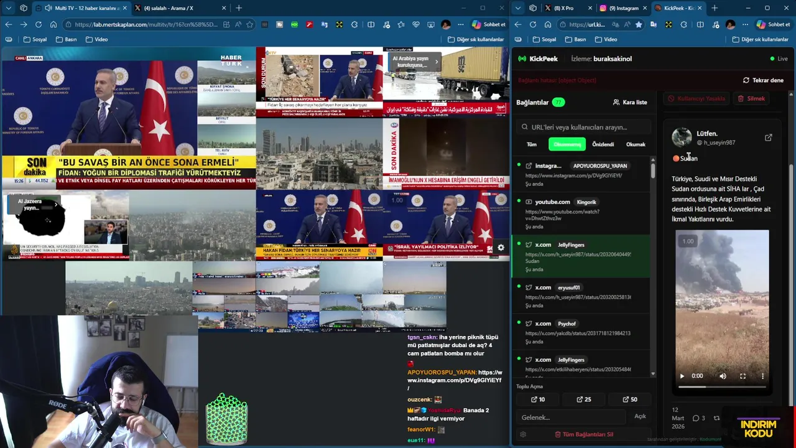Favorite the page with the left browser star
This screenshot has width=796, height=448.
tap(249, 24)
